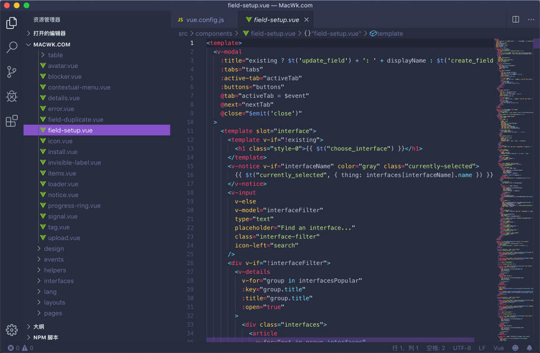Viewport: 540px width, 353px height.
Task: Click the Split Editor icon
Action: pyautogui.click(x=516, y=20)
